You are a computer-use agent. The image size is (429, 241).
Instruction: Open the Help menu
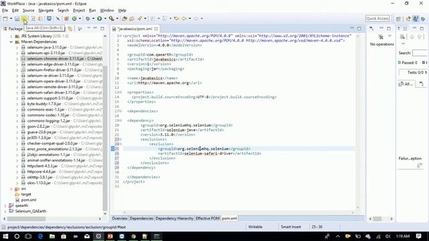coord(122,11)
